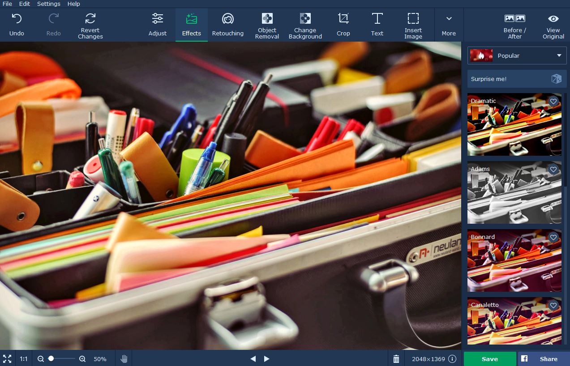Screen dimensions: 570x366
Task: Click the Surprise me! button
Action: 517,79
